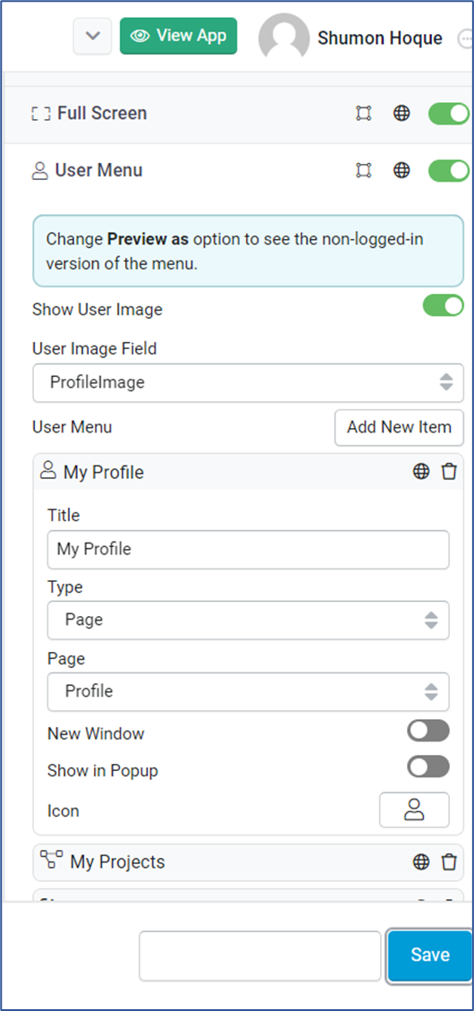Click the frame icon in User Menu row
This screenshot has height=1011, width=474.
364,171
